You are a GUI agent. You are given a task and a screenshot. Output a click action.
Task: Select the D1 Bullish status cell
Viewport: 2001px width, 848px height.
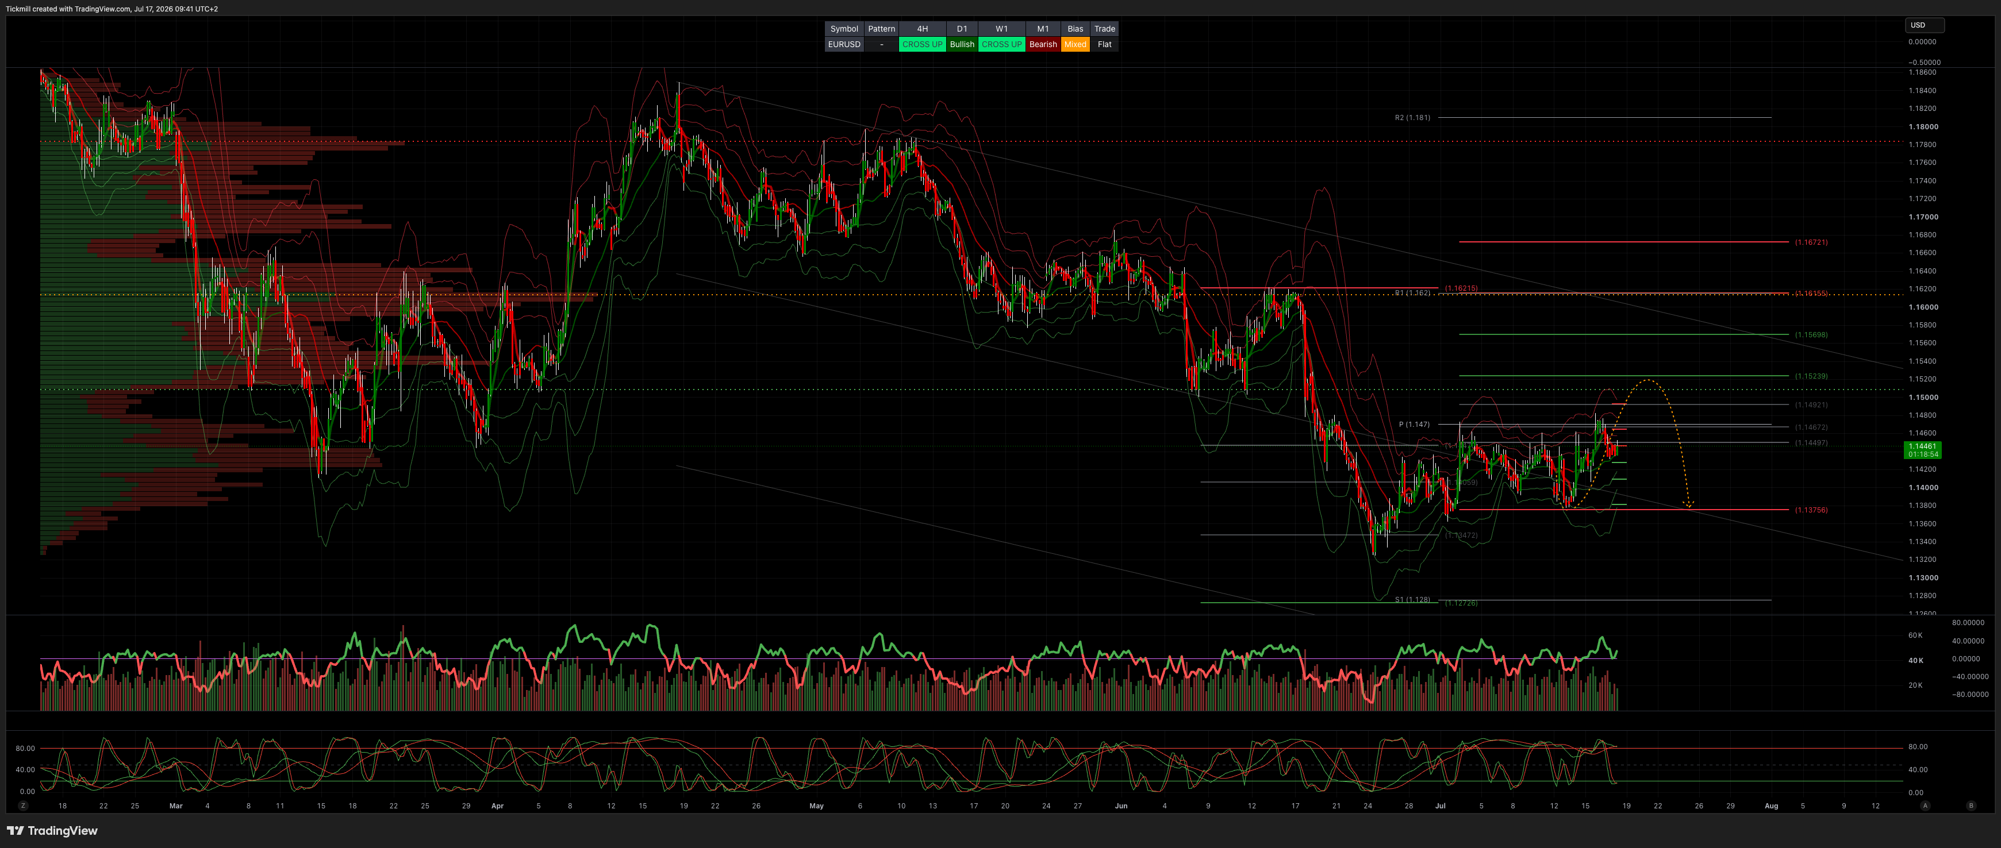pos(962,44)
